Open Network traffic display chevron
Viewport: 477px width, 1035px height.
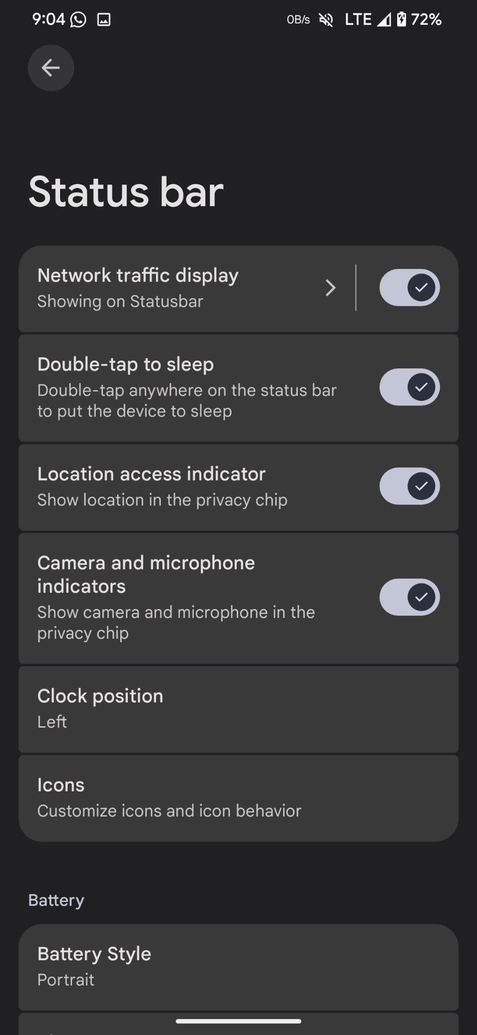(x=331, y=288)
